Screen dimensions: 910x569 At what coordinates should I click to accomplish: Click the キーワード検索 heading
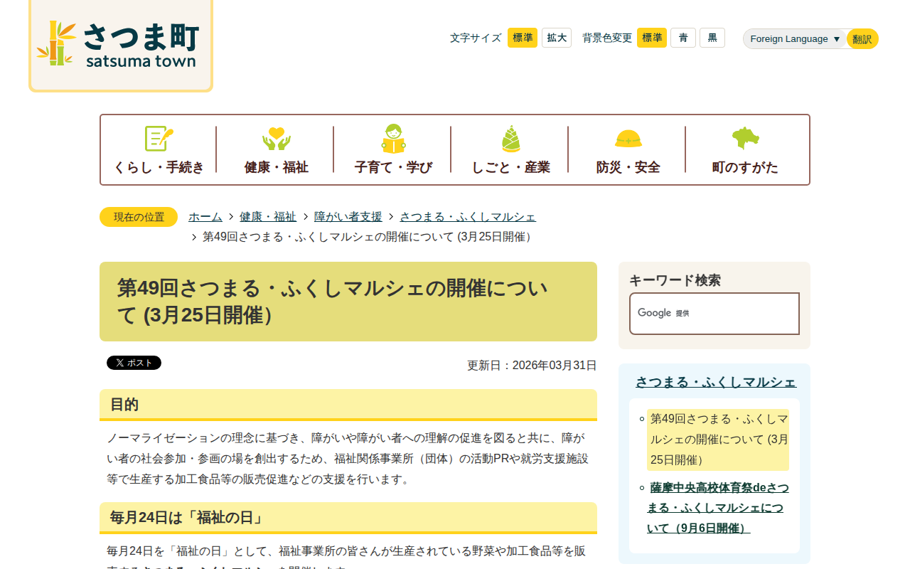(x=675, y=280)
